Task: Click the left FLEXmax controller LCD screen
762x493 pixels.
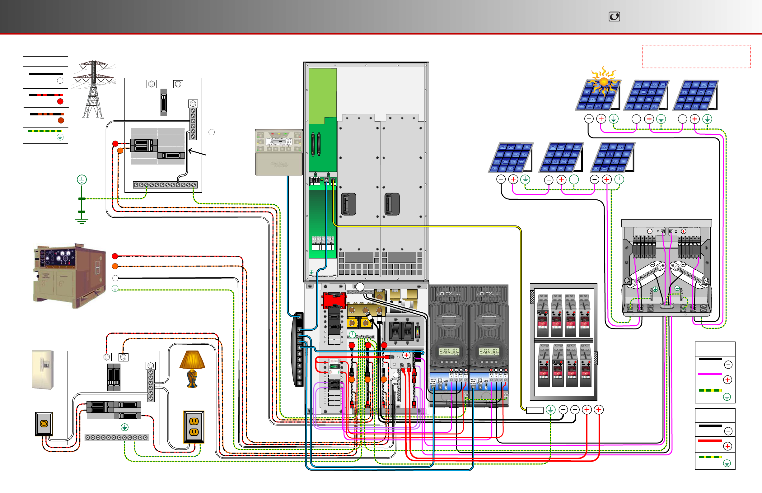Action: [x=449, y=352]
